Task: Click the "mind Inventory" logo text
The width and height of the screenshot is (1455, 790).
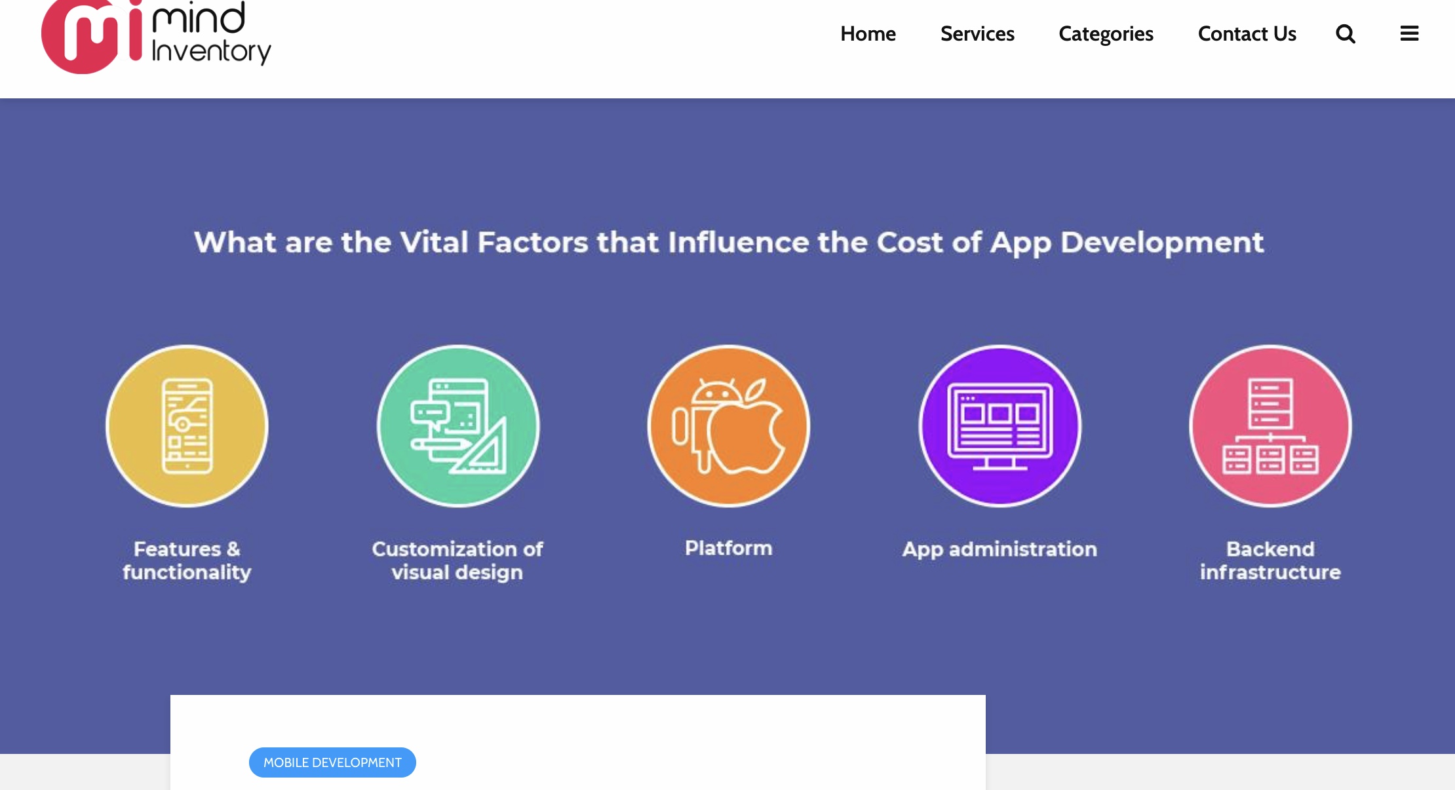Action: tap(211, 33)
